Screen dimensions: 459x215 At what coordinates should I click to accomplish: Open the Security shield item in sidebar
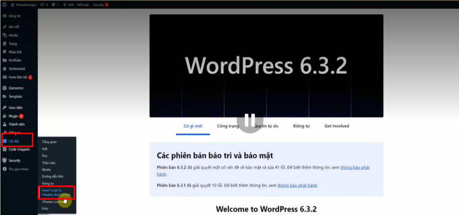pyautogui.click(x=11, y=161)
